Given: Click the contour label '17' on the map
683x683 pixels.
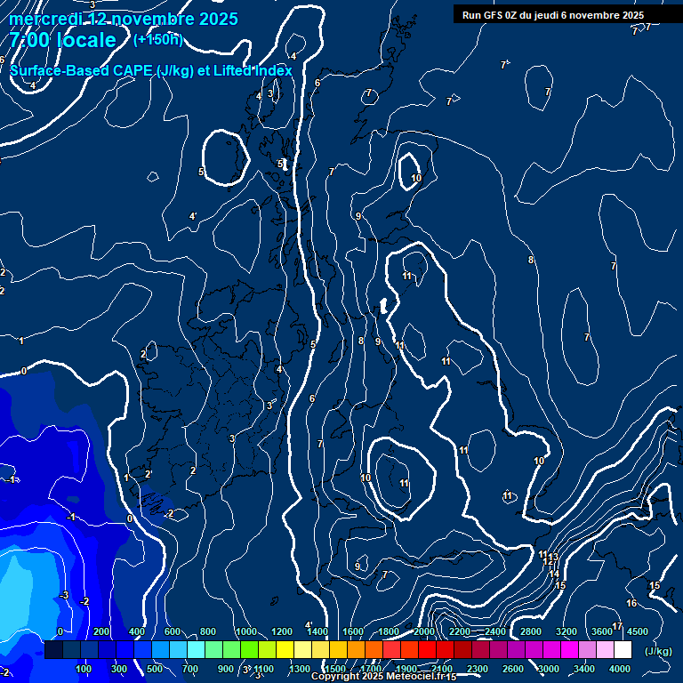Looking at the screenshot, I should pyautogui.click(x=617, y=627).
